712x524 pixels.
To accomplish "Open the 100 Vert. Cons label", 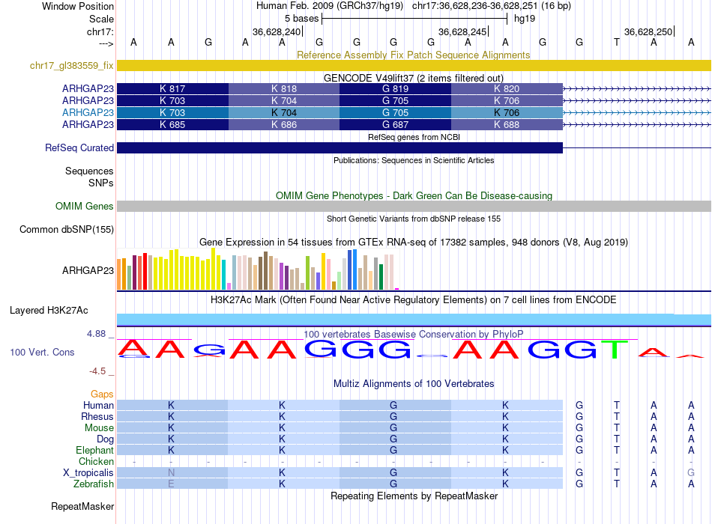I will coord(42,352).
